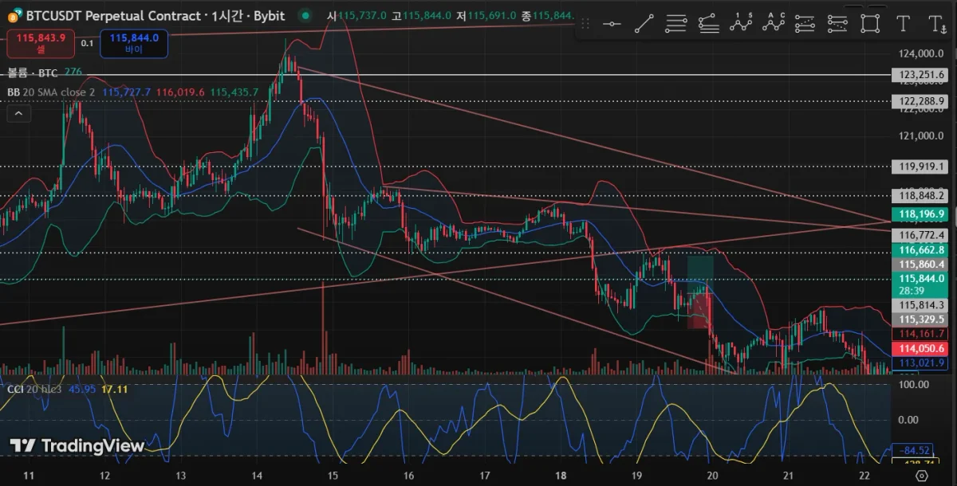Image resolution: width=957 pixels, height=486 pixels.
Task: Select the CCI 20 indicator legend
Action: 35,389
